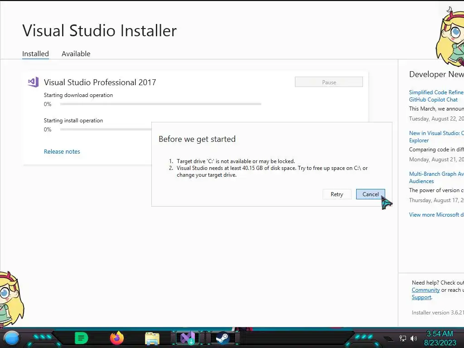The width and height of the screenshot is (464, 348).
Task: Click Retry in the Before we get started dialog
Action: (x=337, y=194)
